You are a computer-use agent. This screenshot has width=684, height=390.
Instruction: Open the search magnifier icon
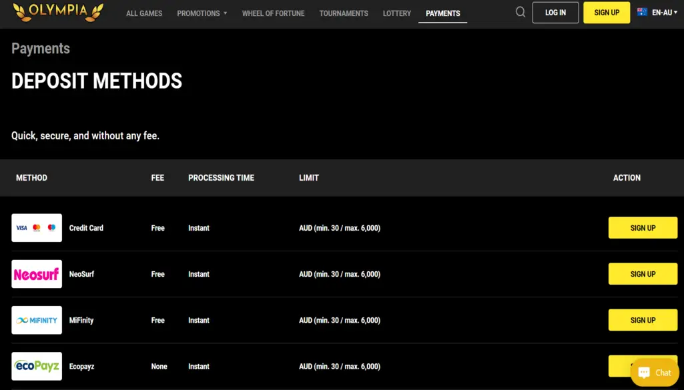click(x=520, y=12)
